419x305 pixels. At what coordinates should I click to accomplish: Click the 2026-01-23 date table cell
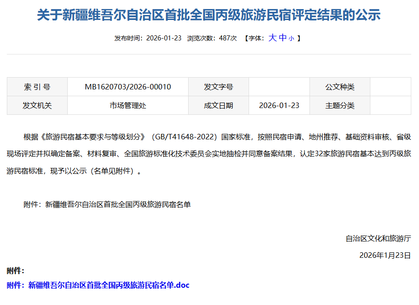point(279,105)
